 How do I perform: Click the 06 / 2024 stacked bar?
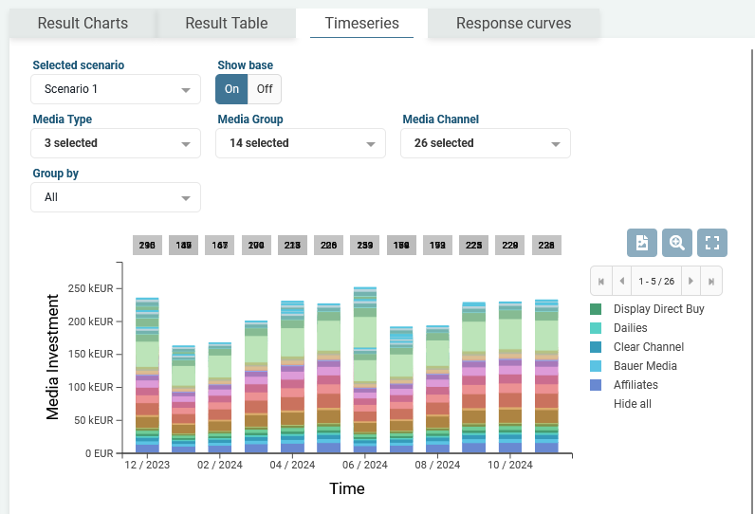tap(365, 370)
